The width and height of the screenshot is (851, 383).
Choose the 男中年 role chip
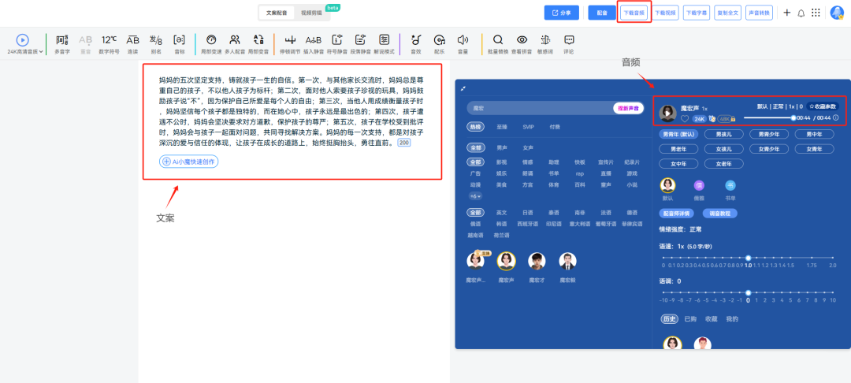coord(814,134)
